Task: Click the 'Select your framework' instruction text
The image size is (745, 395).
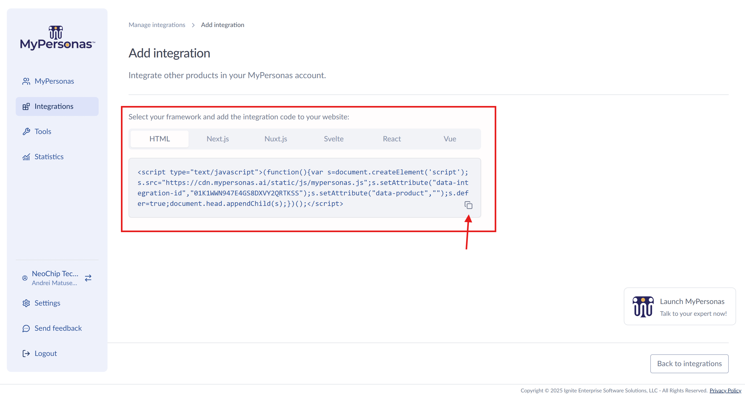Action: tap(239, 117)
